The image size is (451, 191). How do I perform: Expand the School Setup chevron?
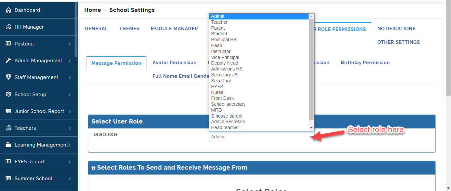tap(70, 95)
